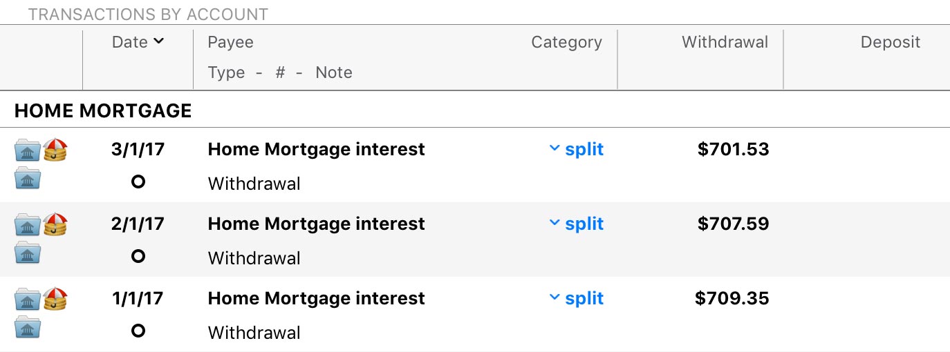This screenshot has height=352, width=950.
Task: Click the lower bank folder icon under 2/1/17
Action: [28, 253]
